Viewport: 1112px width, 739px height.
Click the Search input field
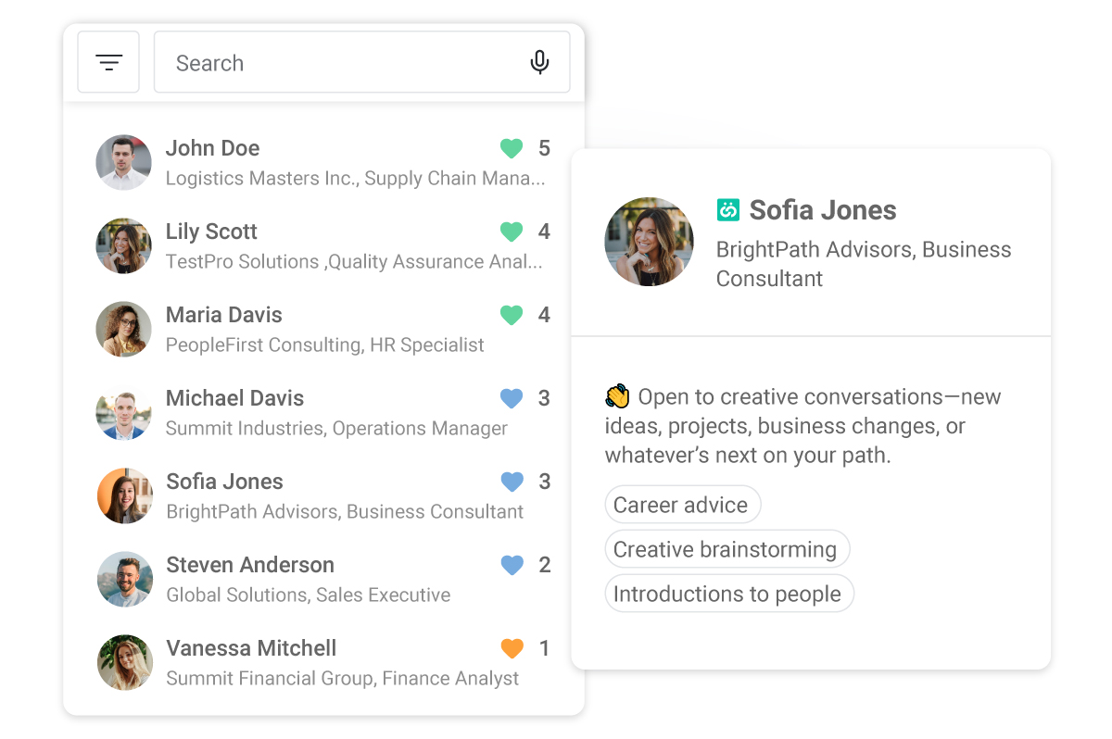coord(361,62)
